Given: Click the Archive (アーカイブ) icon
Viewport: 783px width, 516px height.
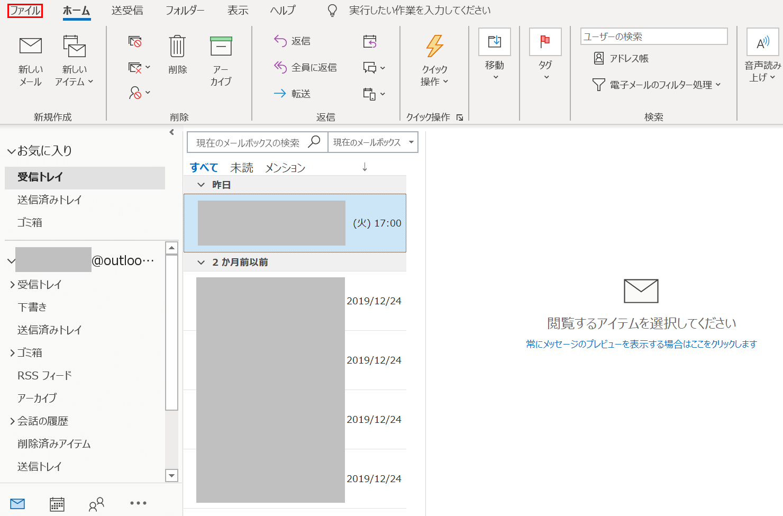Looking at the screenshot, I should click(x=221, y=47).
